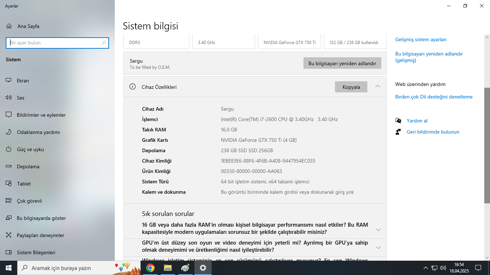490x275 pixels.
Task: Show hidden system tray icons
Action: [x=426, y=268]
